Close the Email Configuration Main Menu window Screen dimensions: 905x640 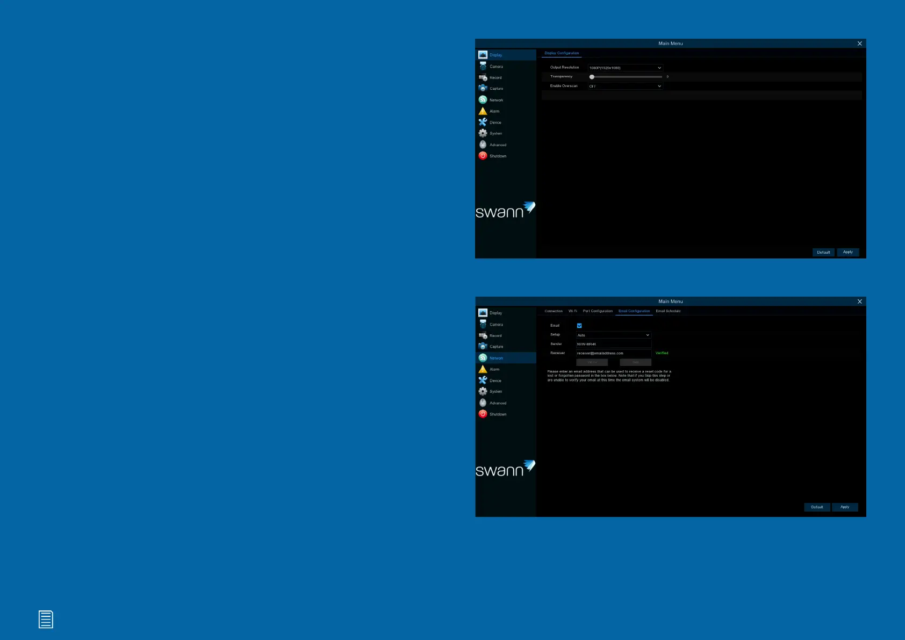point(859,301)
